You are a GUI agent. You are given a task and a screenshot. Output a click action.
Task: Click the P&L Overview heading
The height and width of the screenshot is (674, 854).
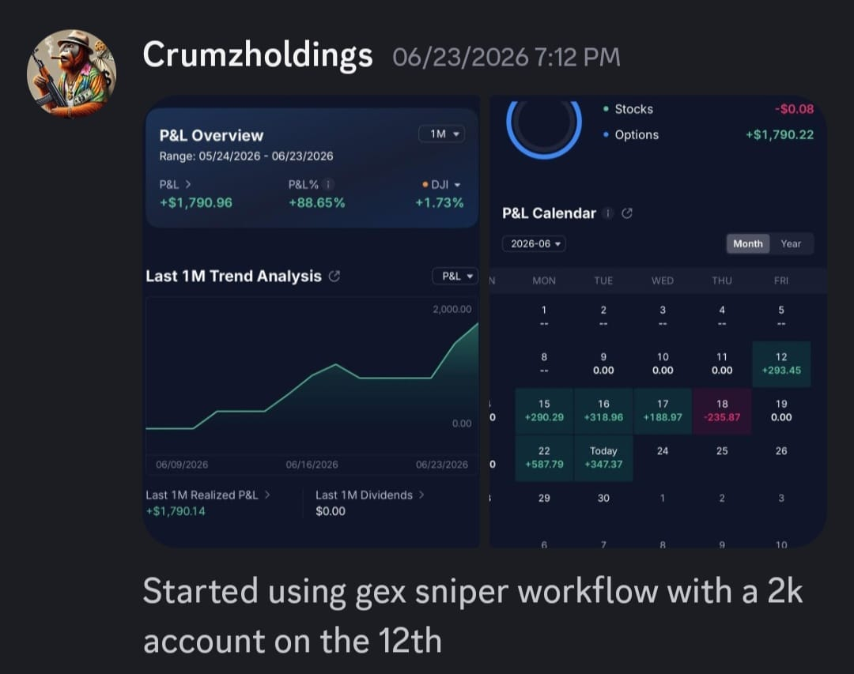[x=211, y=135]
